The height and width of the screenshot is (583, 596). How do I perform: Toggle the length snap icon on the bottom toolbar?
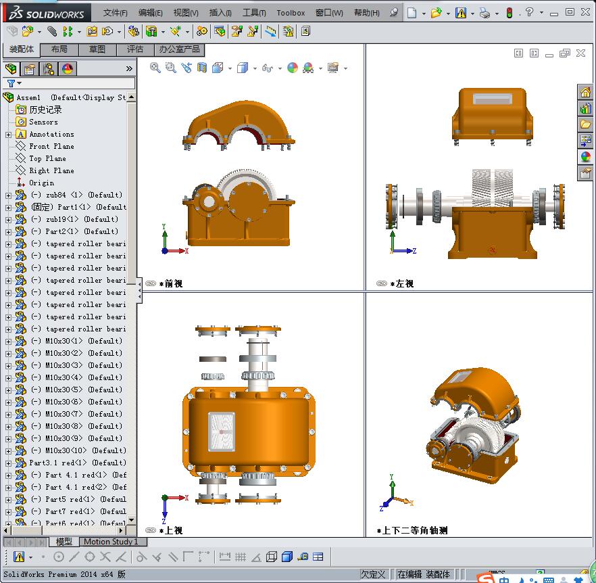(x=224, y=557)
